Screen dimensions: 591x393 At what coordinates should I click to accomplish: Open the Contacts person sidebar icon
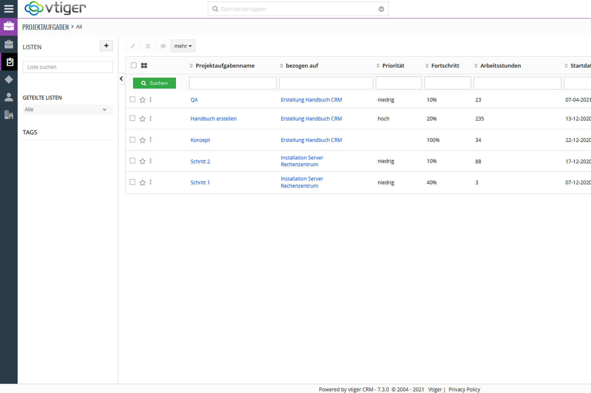(8, 97)
